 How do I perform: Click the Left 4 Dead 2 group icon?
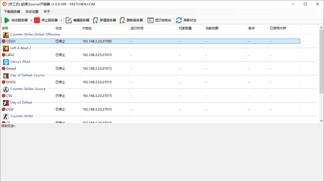(6, 48)
